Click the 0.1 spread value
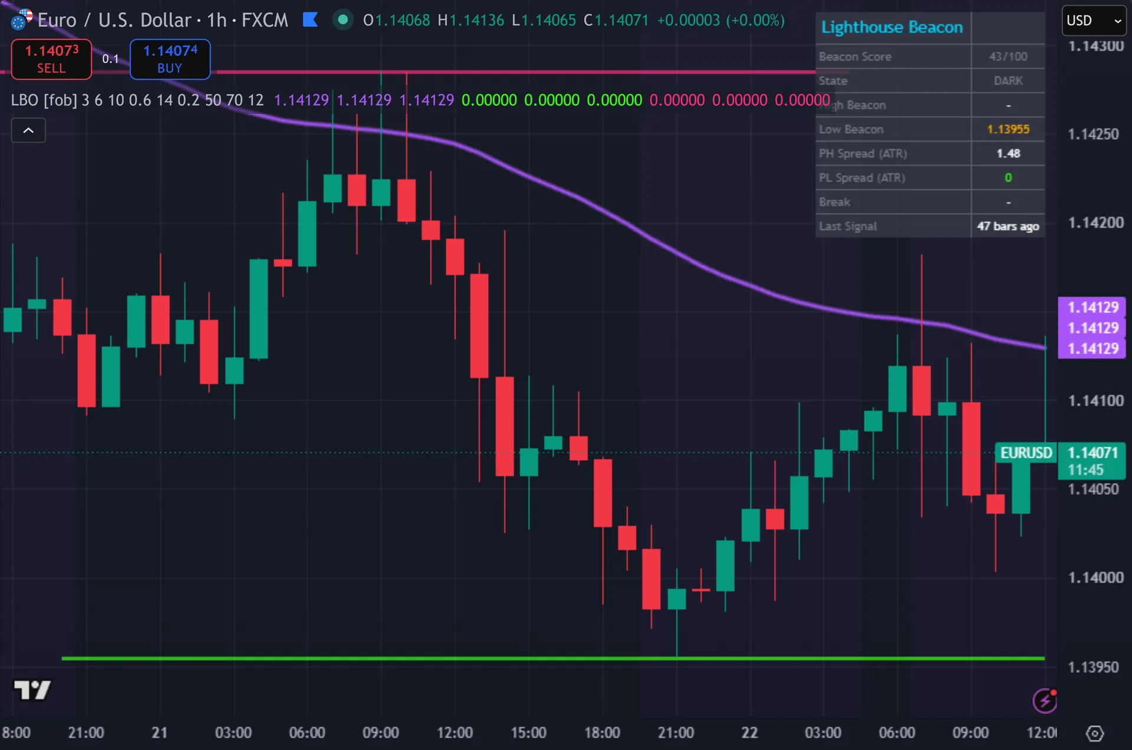Screen dimensions: 1132x750 [110, 59]
